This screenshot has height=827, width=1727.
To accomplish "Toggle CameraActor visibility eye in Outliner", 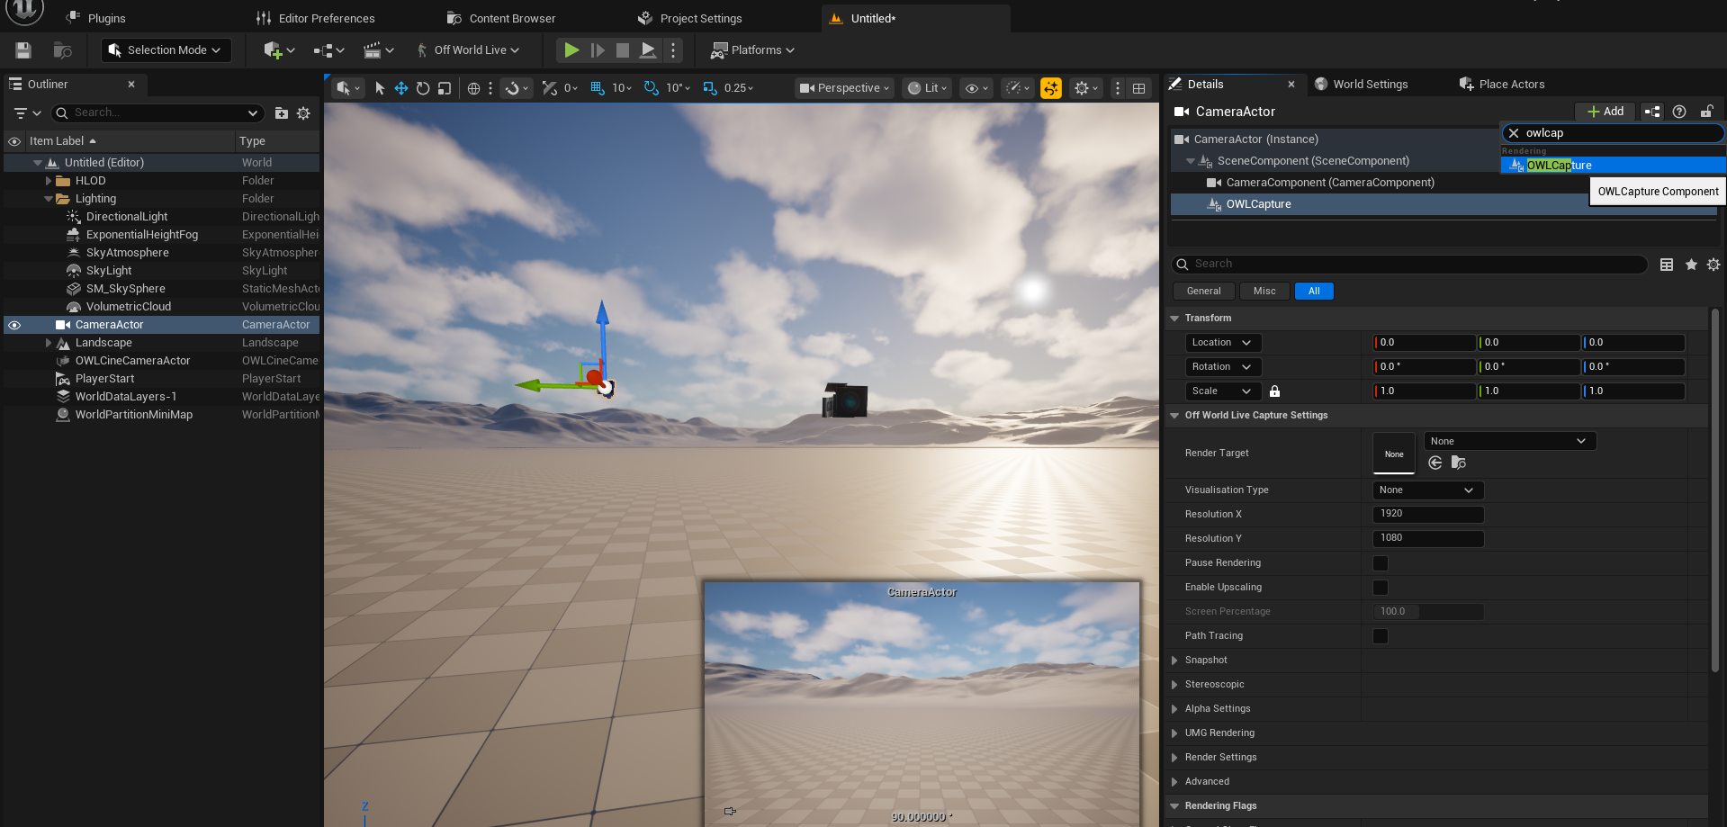I will 14,325.
